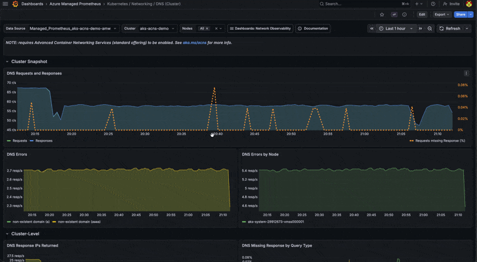Open Dashboards: Network Observability links
Screen dimensions: 477x262
pos(260,29)
